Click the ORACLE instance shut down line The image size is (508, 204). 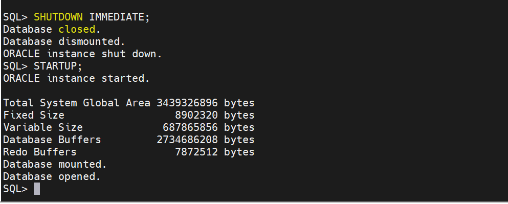[82, 54]
